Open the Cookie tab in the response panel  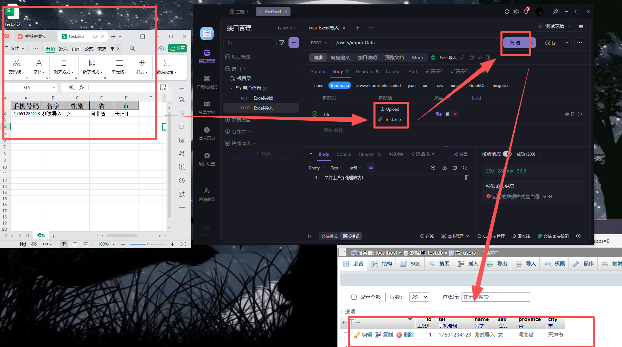(344, 154)
